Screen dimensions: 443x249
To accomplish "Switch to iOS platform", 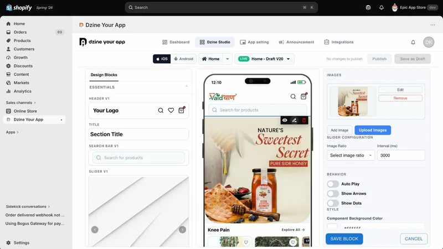I will point(162,59).
